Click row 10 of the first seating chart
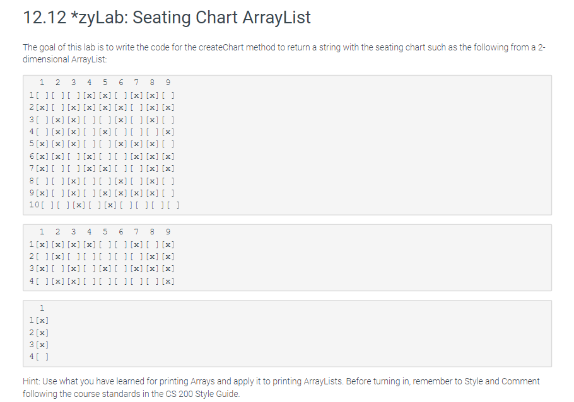 coord(105,205)
